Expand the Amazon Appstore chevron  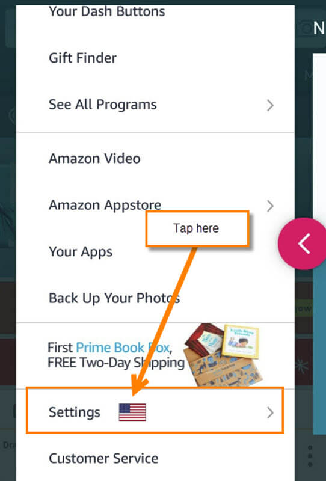click(270, 206)
